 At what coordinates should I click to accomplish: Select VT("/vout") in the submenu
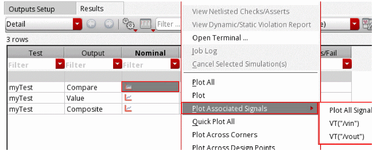pos(347,137)
